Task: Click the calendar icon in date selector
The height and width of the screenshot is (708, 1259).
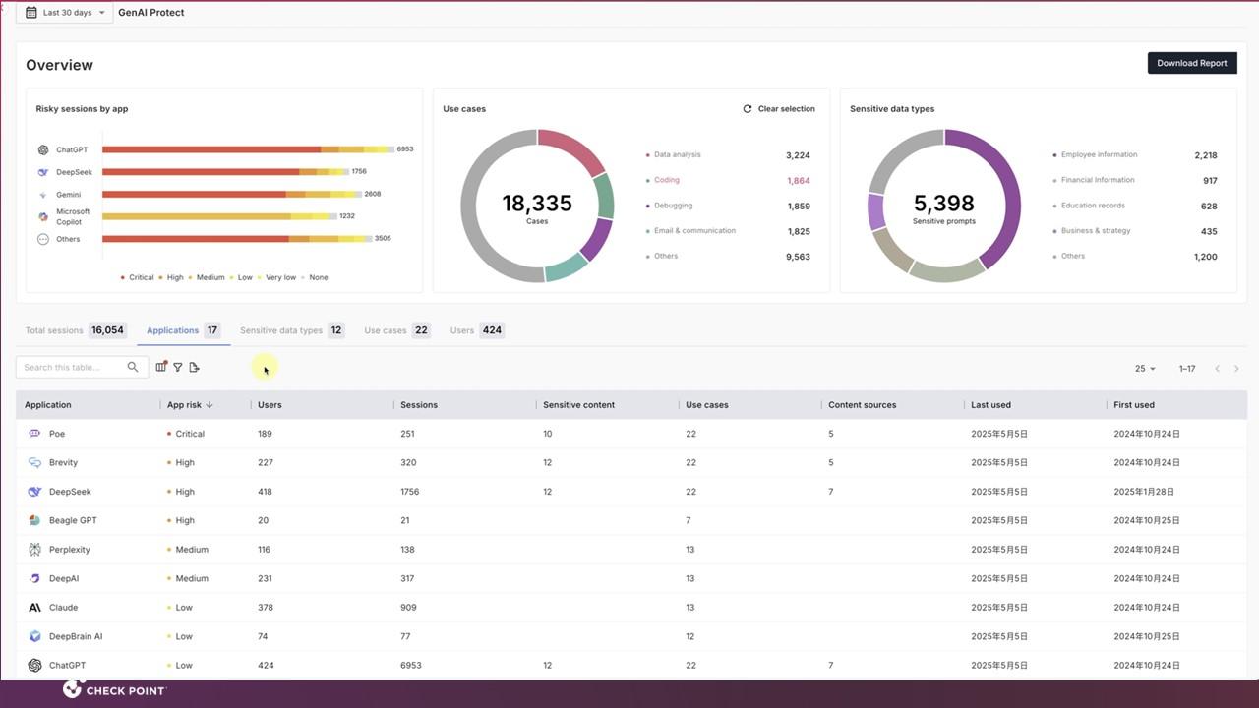Action: [30, 13]
